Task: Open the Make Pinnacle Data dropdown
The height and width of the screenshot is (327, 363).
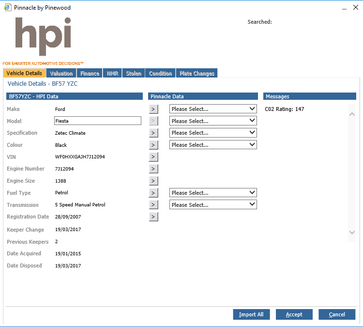Action: 213,109
